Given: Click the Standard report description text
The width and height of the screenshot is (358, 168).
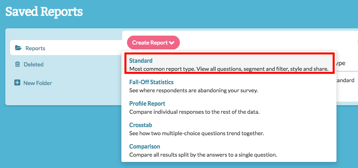Looking at the screenshot, I should tap(229, 69).
